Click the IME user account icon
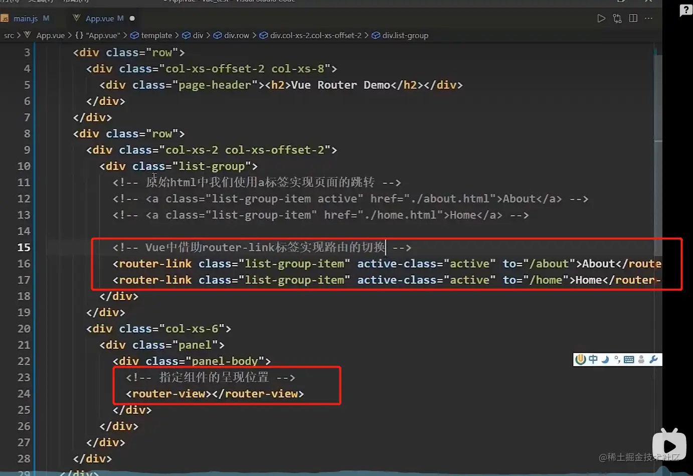The height and width of the screenshot is (476, 693). (641, 359)
